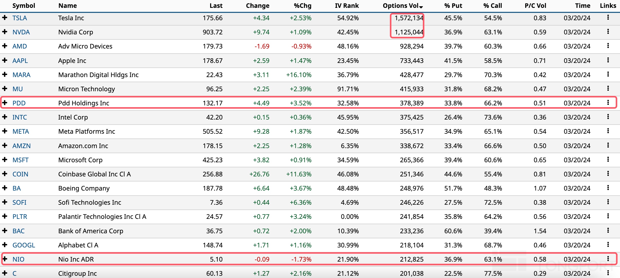Sort by %Chg column header

[x=302, y=6]
